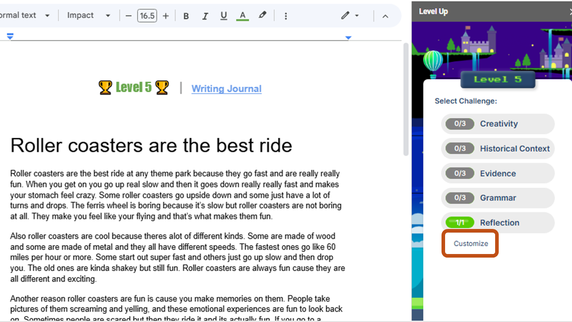Click the Customize link
This screenshot has height=322, width=572.
coord(471,244)
